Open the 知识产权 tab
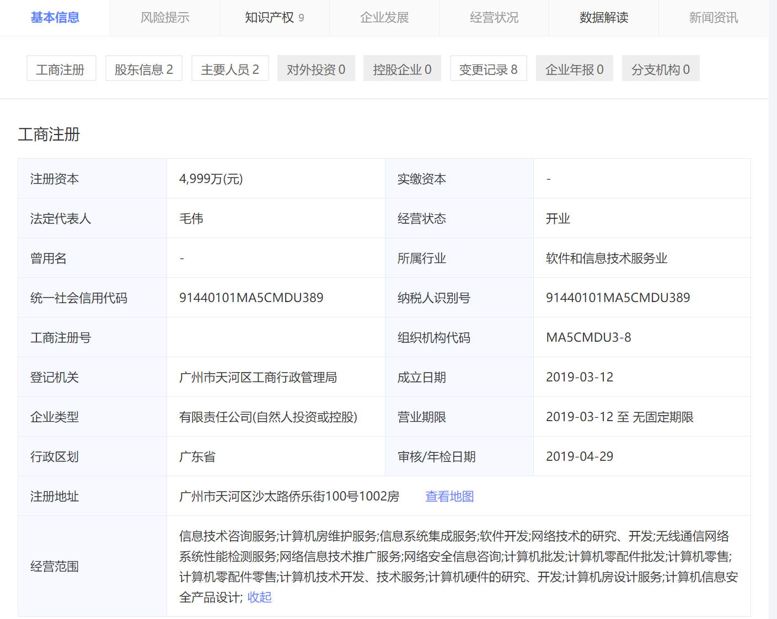Image resolution: width=777 pixels, height=619 pixels. [274, 18]
